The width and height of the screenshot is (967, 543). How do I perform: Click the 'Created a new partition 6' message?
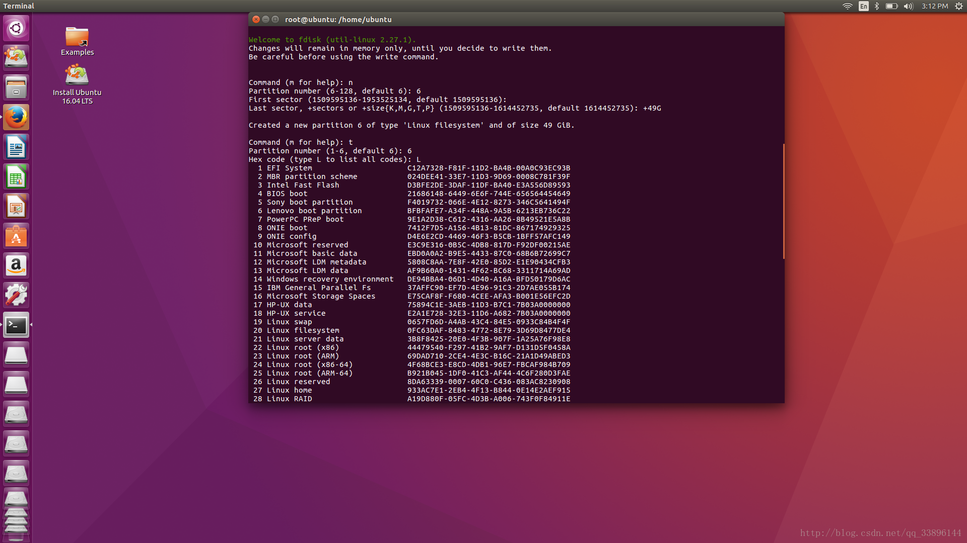pyautogui.click(x=411, y=125)
